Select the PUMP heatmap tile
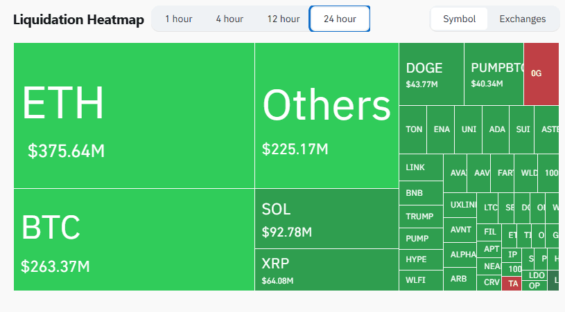The width and height of the screenshot is (565, 312). [x=421, y=239]
